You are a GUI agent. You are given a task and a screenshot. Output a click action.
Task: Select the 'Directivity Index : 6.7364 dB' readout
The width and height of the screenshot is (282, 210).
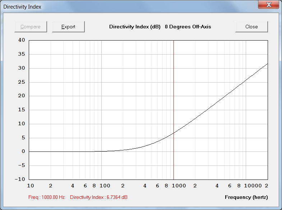[x=99, y=197]
